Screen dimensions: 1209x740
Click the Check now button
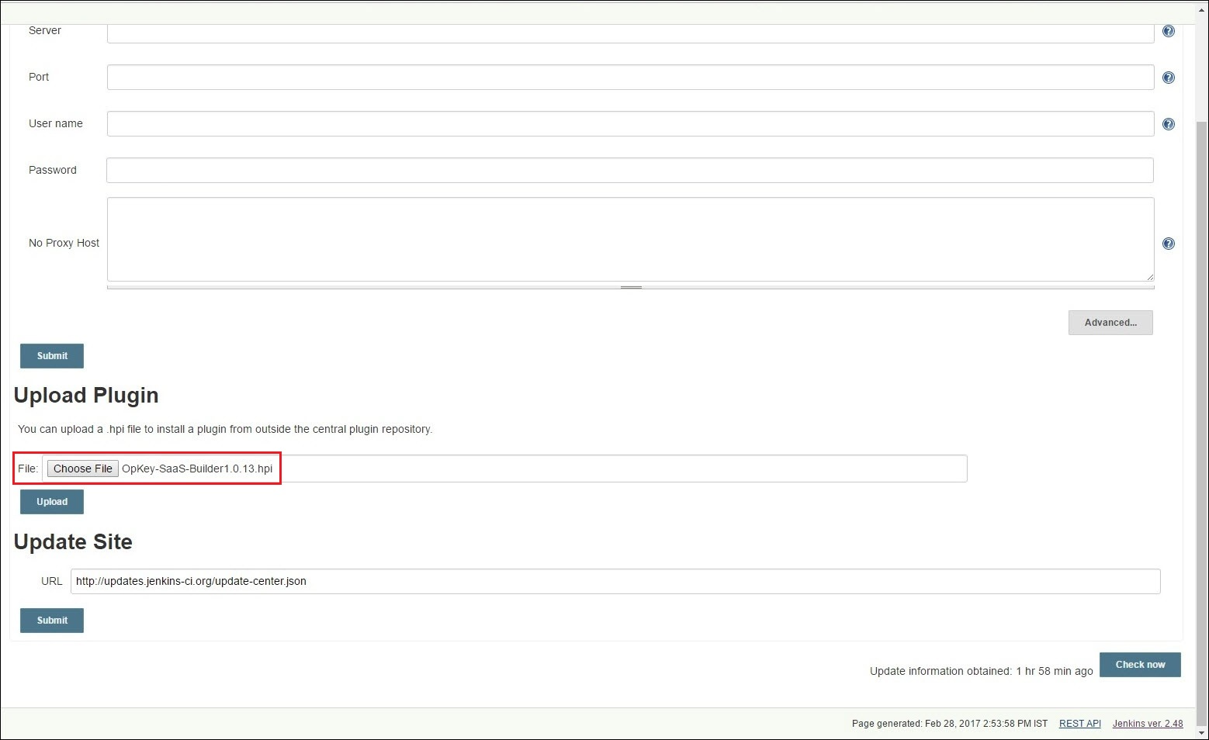(1140, 665)
